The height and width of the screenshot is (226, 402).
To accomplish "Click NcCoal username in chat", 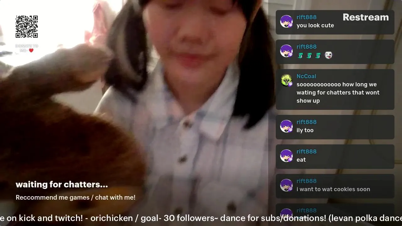I will [x=306, y=76].
